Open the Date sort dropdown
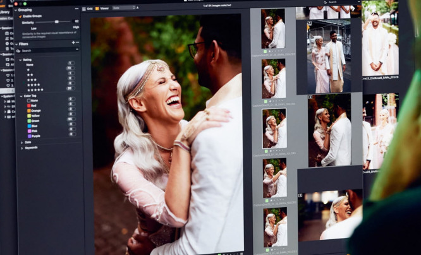 coord(124,8)
